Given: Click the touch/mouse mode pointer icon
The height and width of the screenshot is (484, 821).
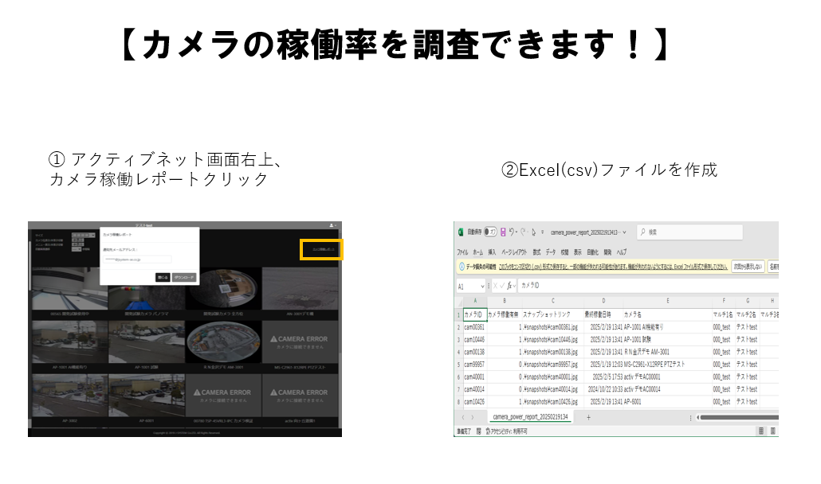Looking at the screenshot, I should point(533,232).
